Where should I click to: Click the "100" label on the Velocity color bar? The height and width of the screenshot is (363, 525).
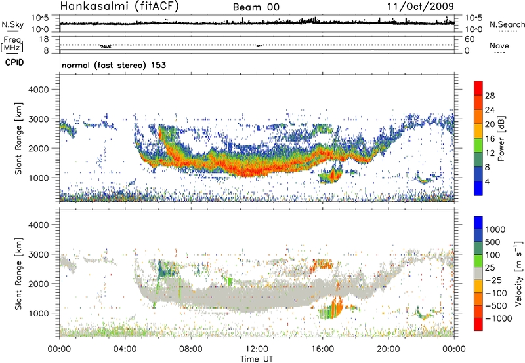coord(493,255)
